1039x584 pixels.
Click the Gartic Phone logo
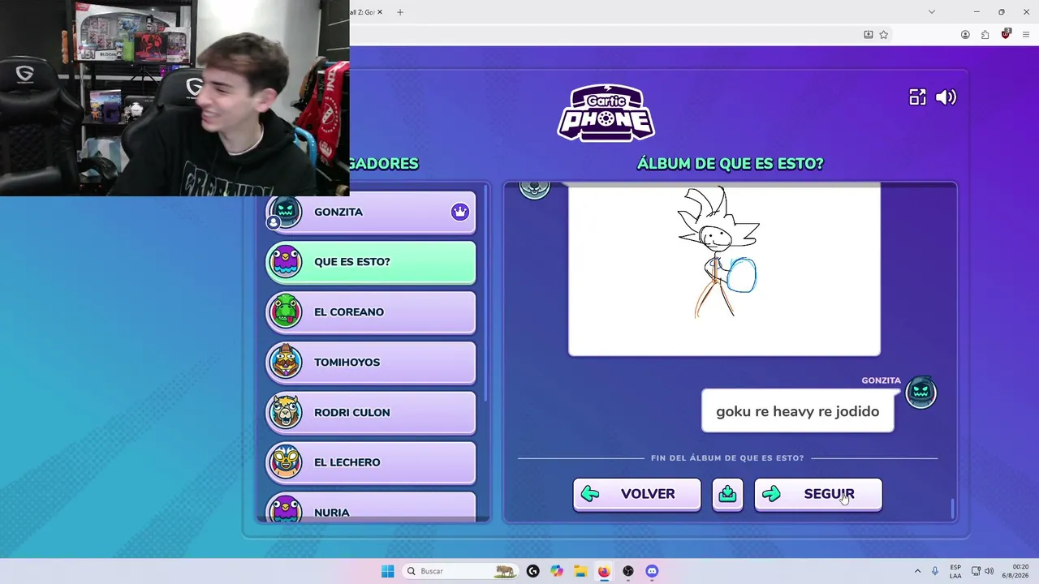pyautogui.click(x=606, y=113)
